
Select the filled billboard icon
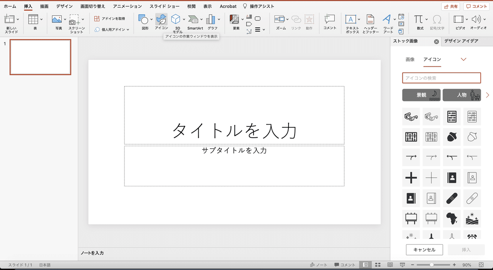pyautogui.click(x=411, y=218)
